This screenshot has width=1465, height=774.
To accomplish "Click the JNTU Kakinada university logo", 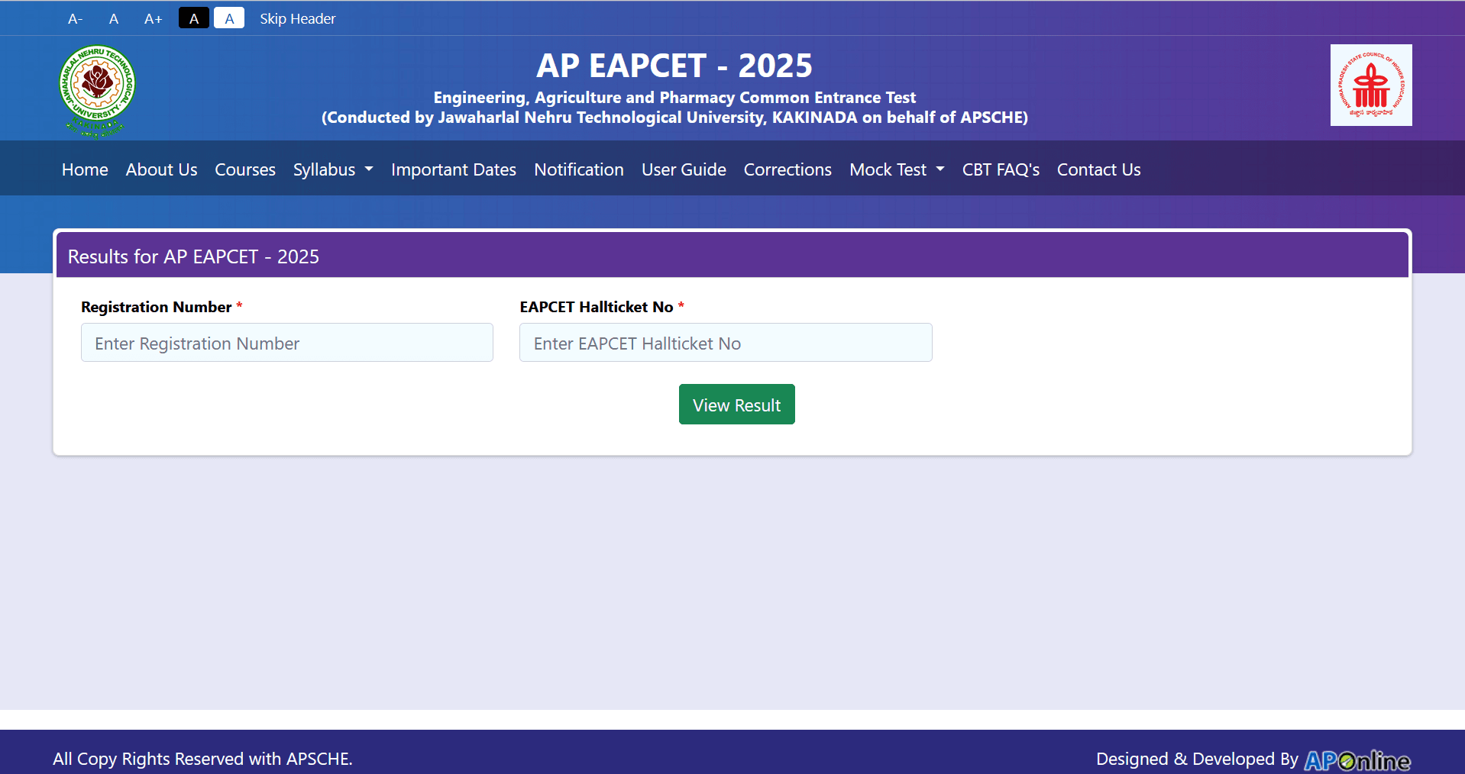I will pos(97,91).
